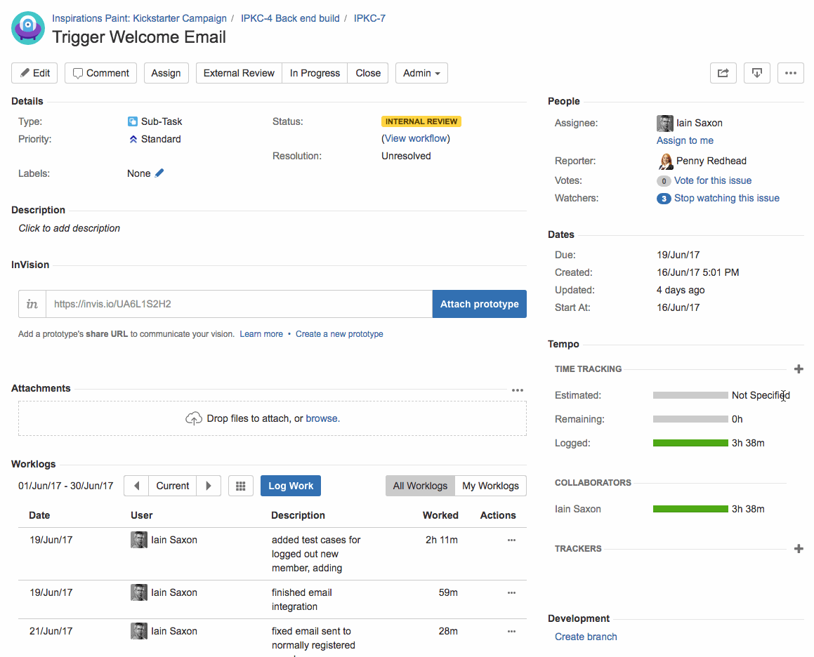Viewport: 814px width, 657px height.
Task: Edit labels using the pencil icon
Action: coord(159,173)
